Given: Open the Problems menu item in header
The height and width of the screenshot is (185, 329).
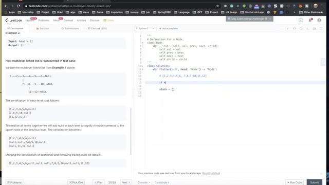Looking at the screenshot, I should [44, 21].
